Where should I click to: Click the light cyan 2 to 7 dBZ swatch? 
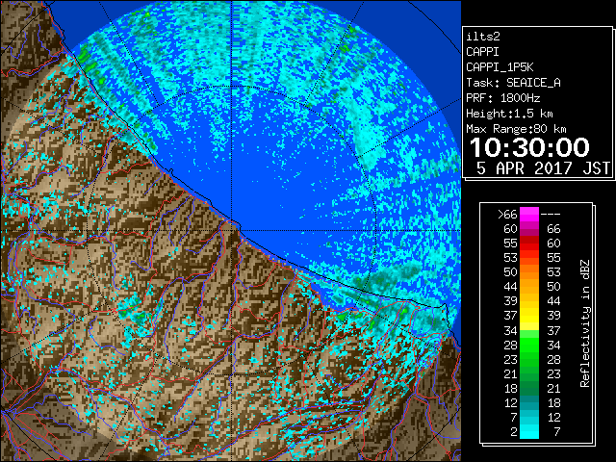[x=529, y=432]
